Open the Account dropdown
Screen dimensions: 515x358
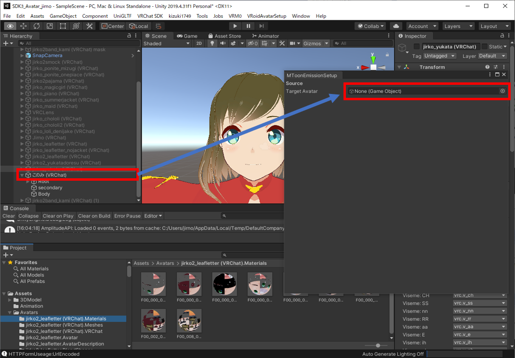422,27
